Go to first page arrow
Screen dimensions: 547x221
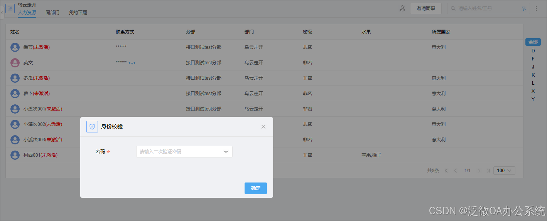click(x=446, y=170)
